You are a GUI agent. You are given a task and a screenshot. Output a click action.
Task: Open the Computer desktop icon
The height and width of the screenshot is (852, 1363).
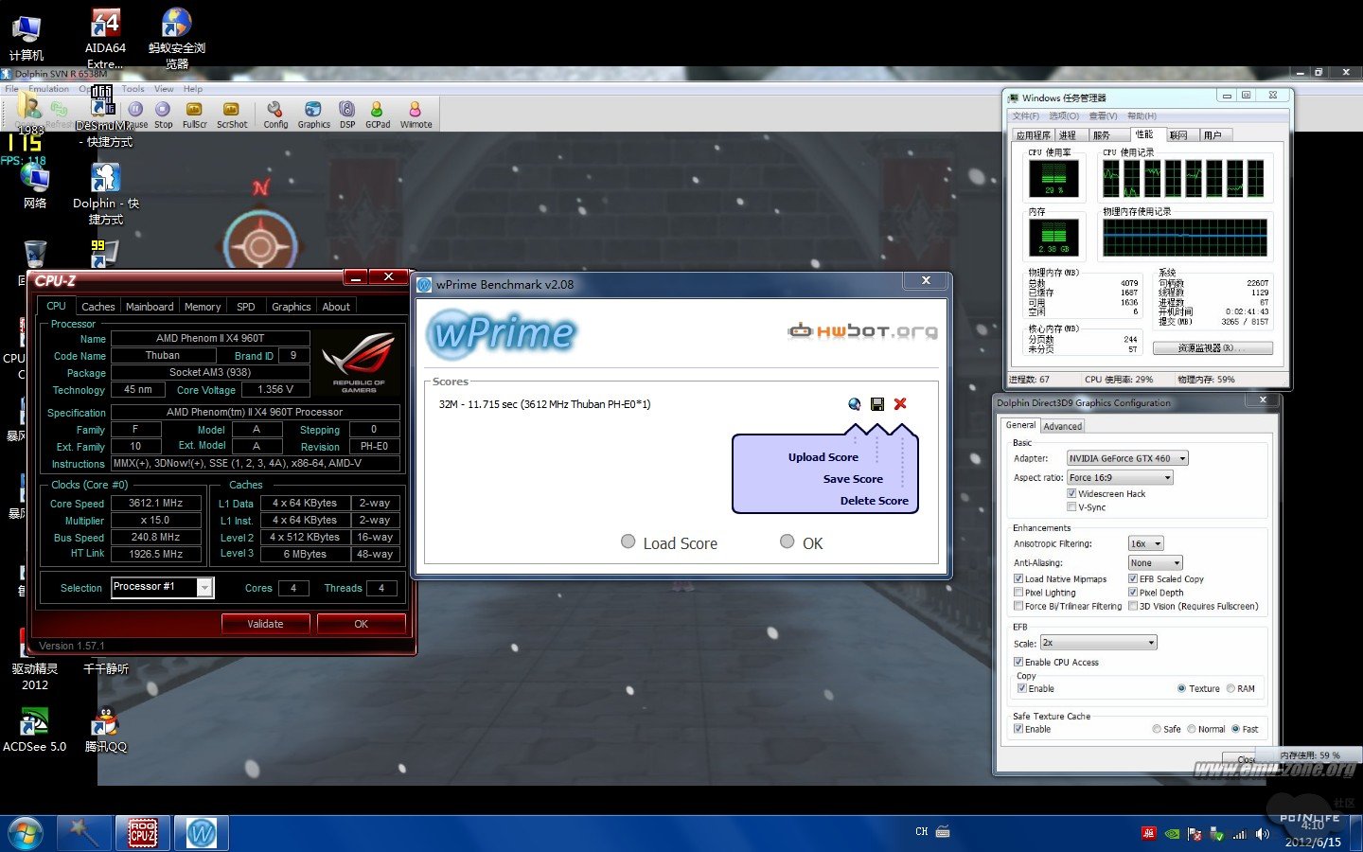[26, 38]
